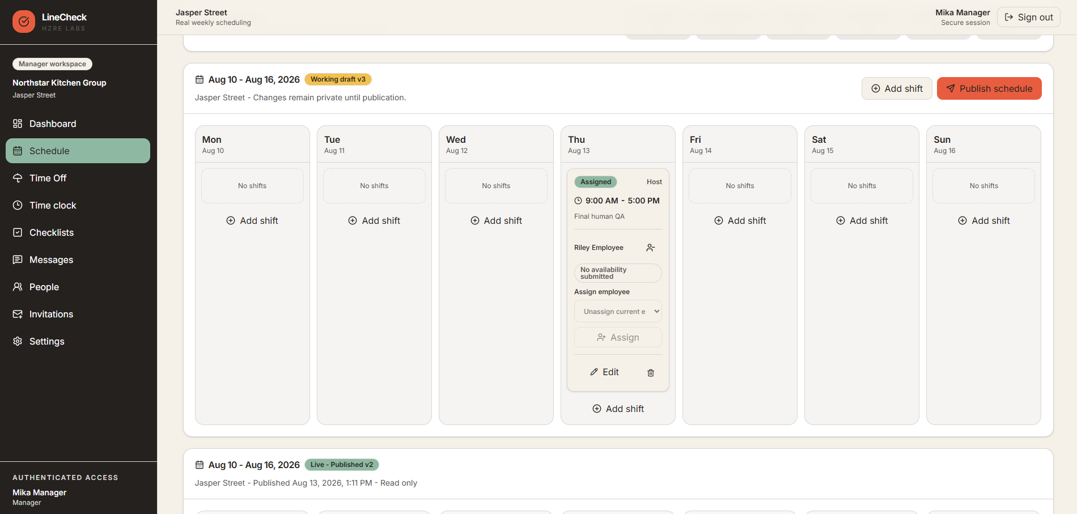
Task: Click the Thu Aug 13 column header
Action: (618, 145)
